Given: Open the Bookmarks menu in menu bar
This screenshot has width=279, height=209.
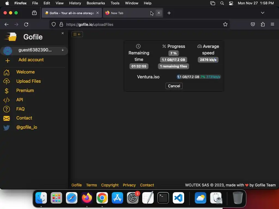Looking at the screenshot, I should (x=96, y=3).
